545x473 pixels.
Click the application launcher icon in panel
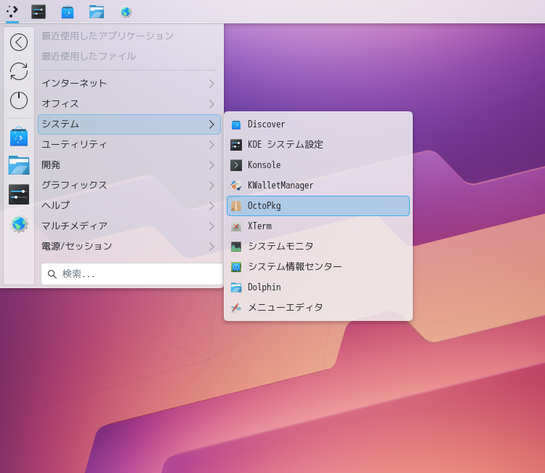point(12,12)
